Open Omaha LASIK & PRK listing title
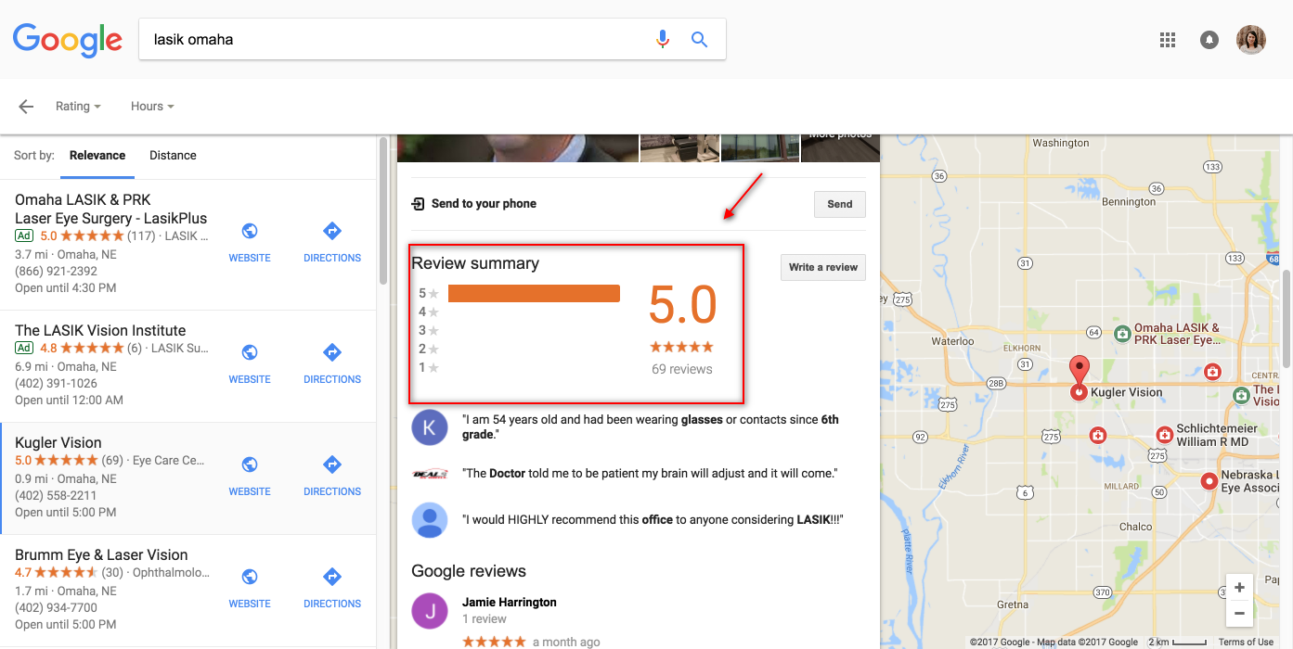This screenshot has height=649, width=1293. click(x=110, y=210)
